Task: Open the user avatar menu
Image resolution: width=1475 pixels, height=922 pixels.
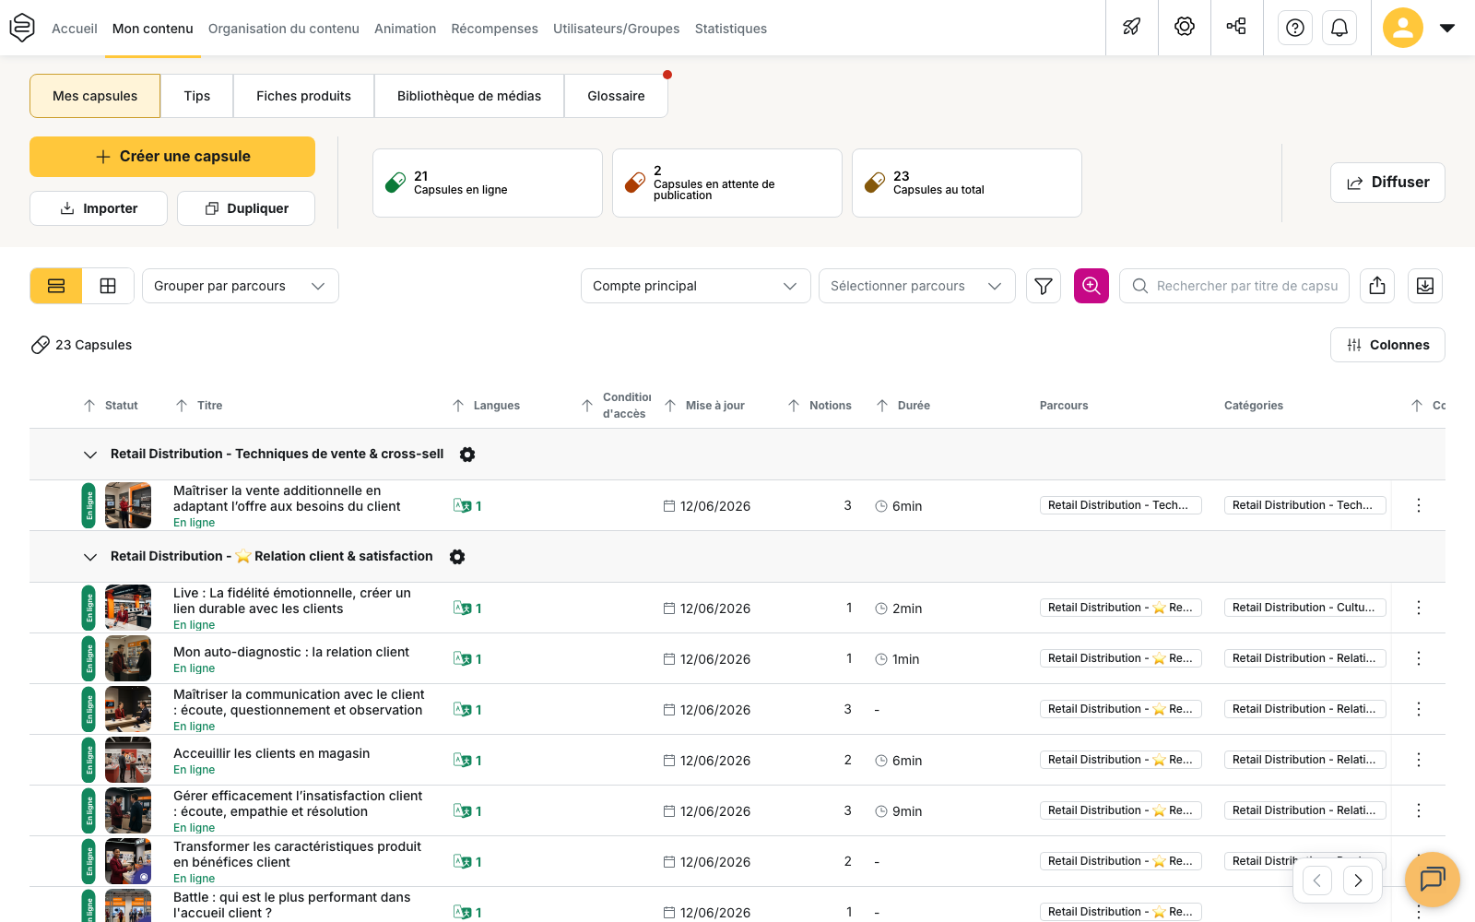Action: [1403, 28]
